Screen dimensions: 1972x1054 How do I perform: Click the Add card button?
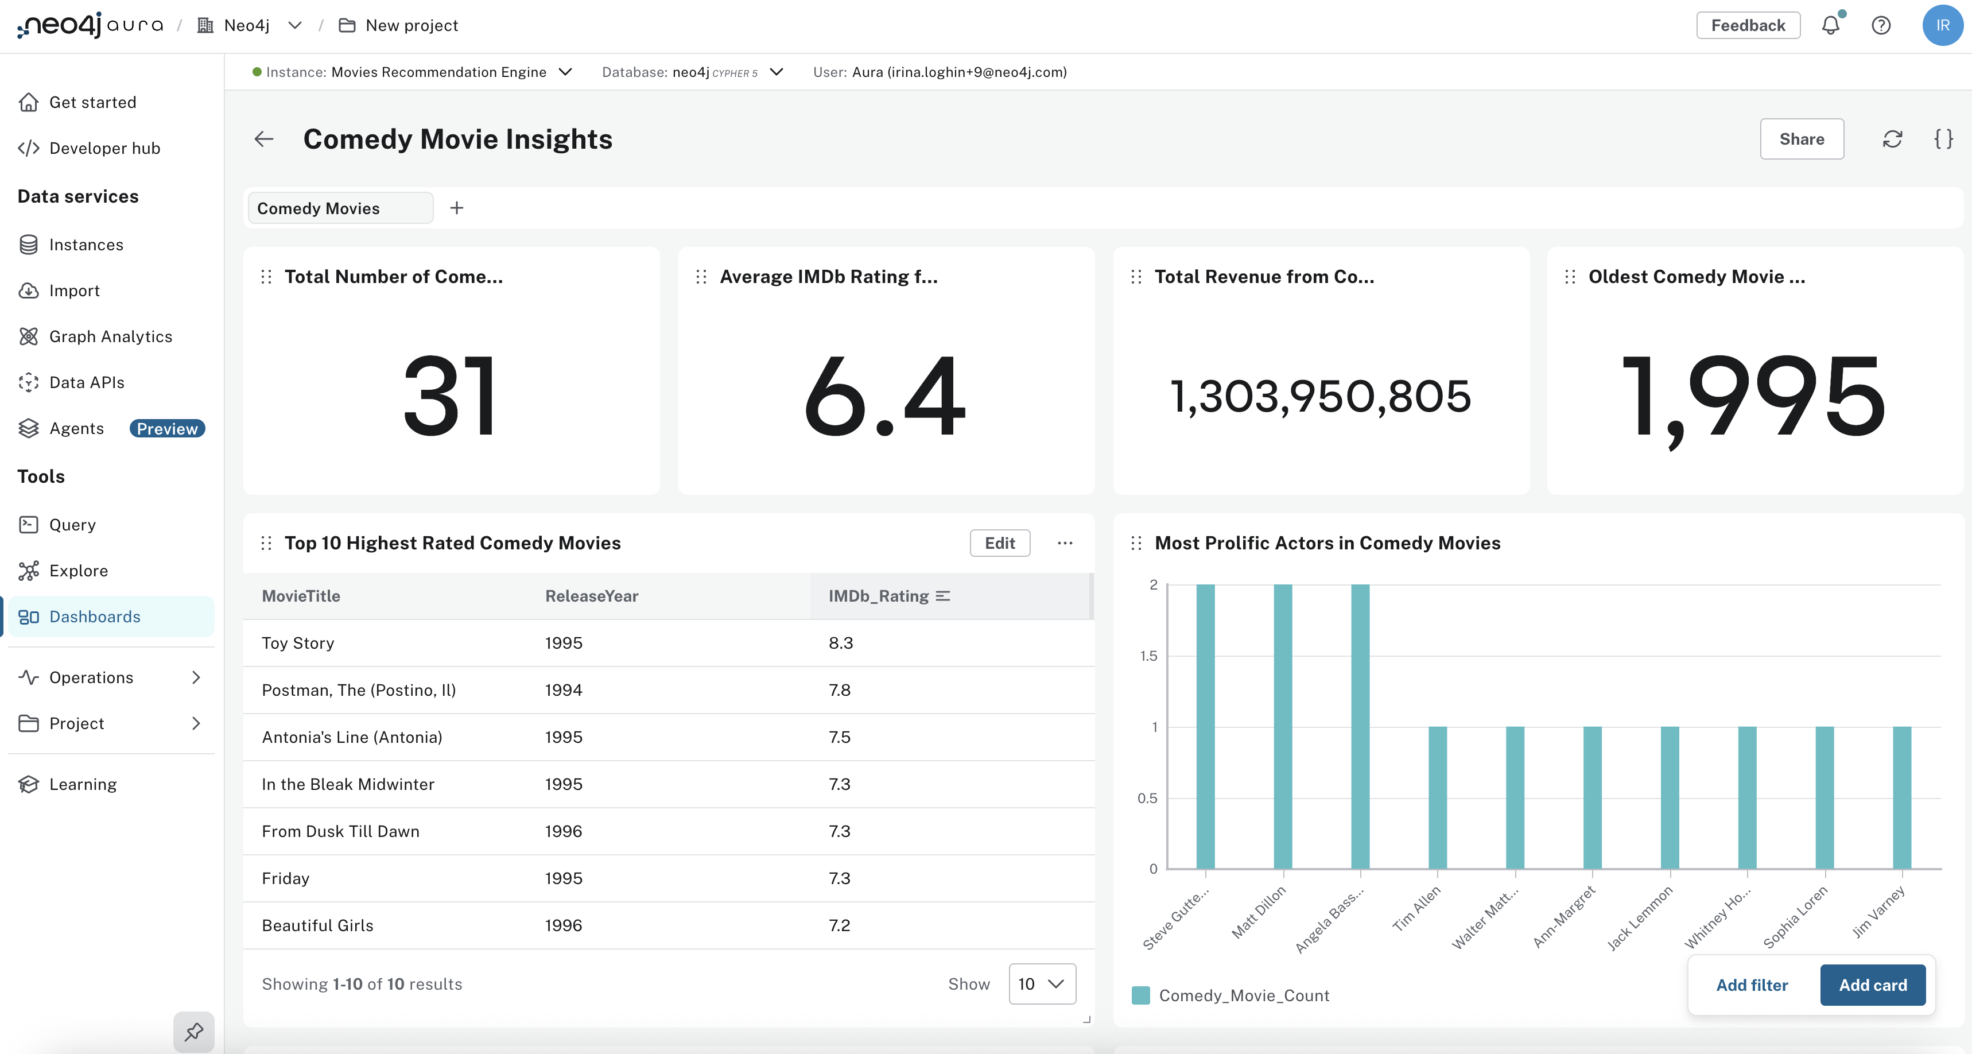[x=1873, y=985]
